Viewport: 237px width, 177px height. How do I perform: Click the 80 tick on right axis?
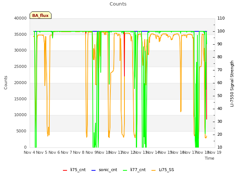point(220,57)
